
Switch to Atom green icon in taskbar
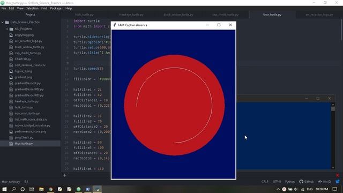[79, 189]
